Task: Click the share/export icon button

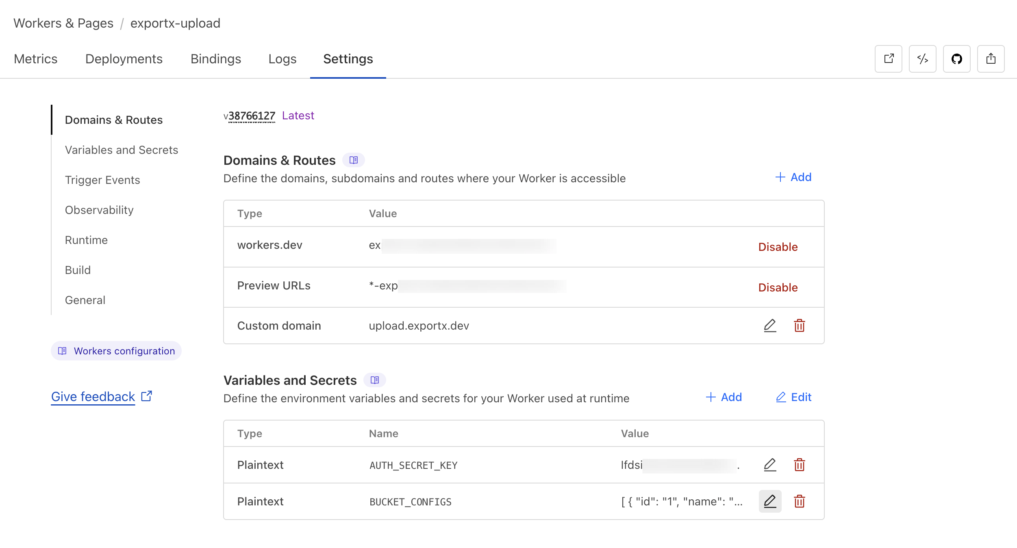Action: tap(991, 59)
